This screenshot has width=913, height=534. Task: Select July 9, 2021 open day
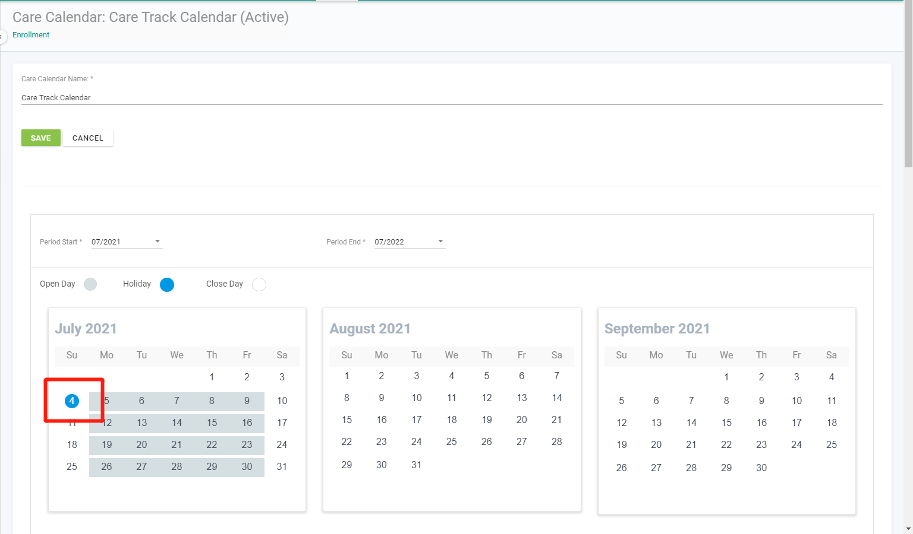247,401
